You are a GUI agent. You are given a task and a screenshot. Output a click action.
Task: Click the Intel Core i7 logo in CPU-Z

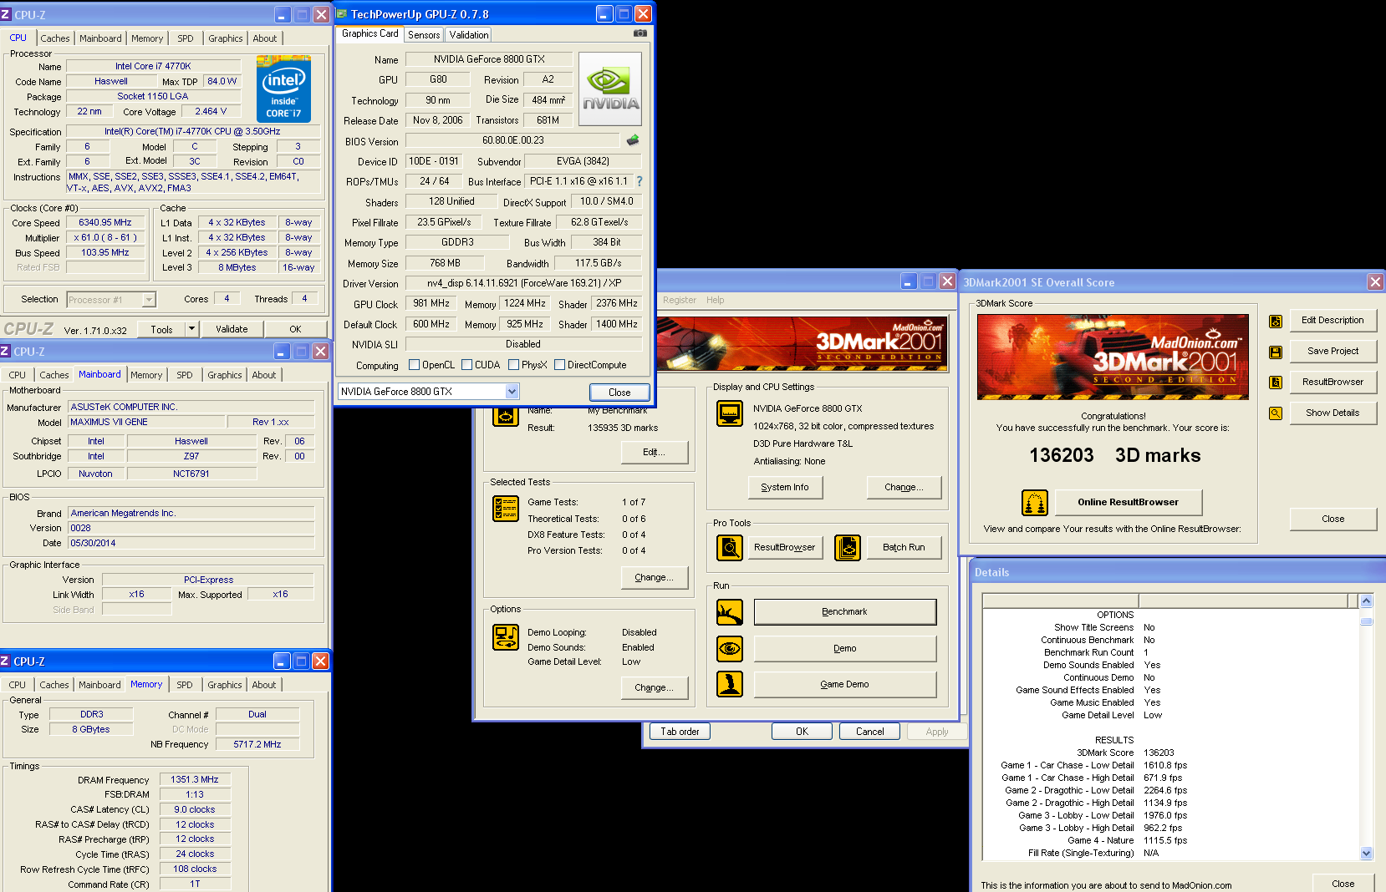[284, 89]
